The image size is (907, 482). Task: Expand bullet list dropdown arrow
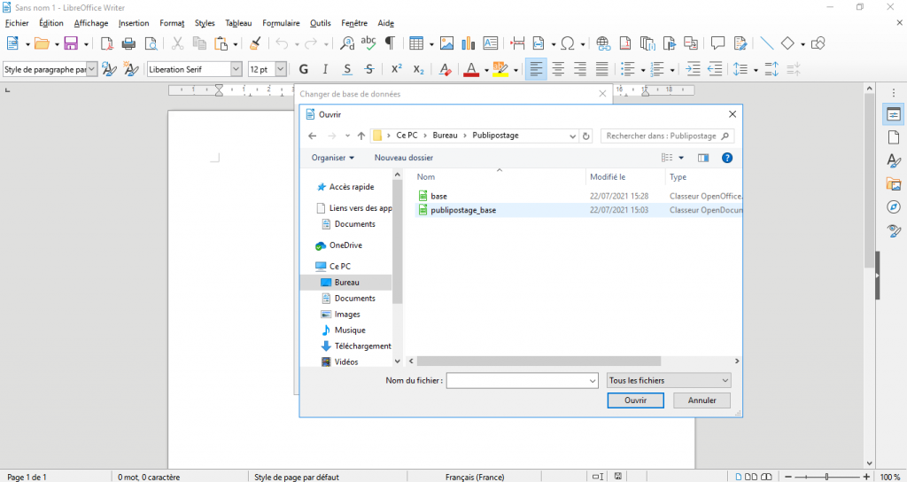pos(643,70)
